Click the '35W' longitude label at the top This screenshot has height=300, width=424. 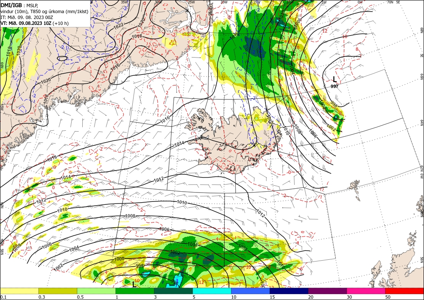click(x=124, y=2)
